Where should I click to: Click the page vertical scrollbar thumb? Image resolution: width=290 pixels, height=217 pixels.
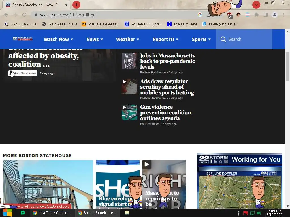287,67
